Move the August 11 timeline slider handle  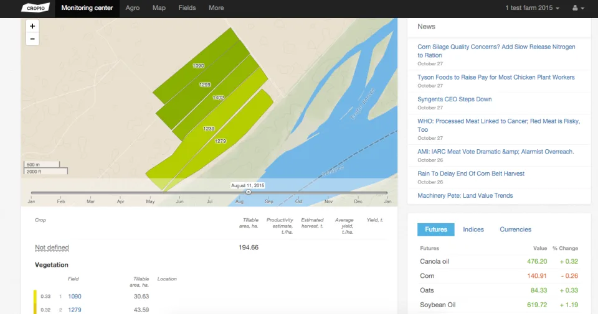tap(249, 192)
